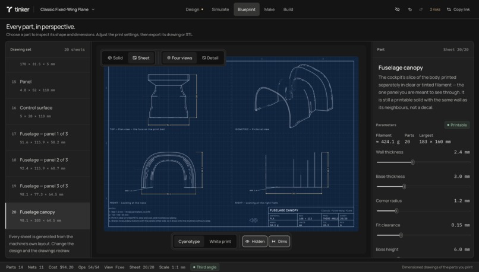
Task: Switch to Solid view mode
Action: click(x=115, y=58)
